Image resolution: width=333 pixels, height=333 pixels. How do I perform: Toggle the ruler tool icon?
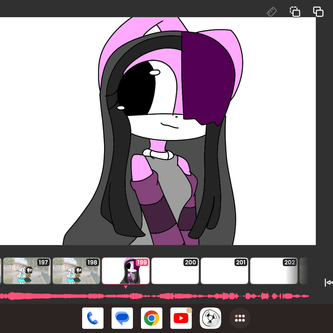(x=272, y=12)
